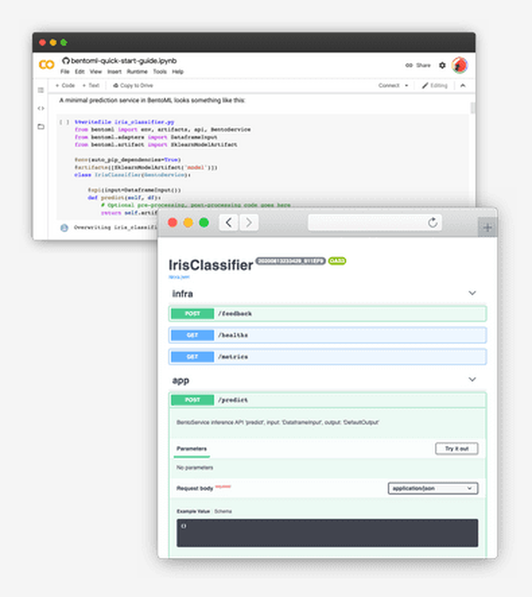This screenshot has width=532, height=597.
Task: Open the application/json content type dropdown
Action: (433, 488)
